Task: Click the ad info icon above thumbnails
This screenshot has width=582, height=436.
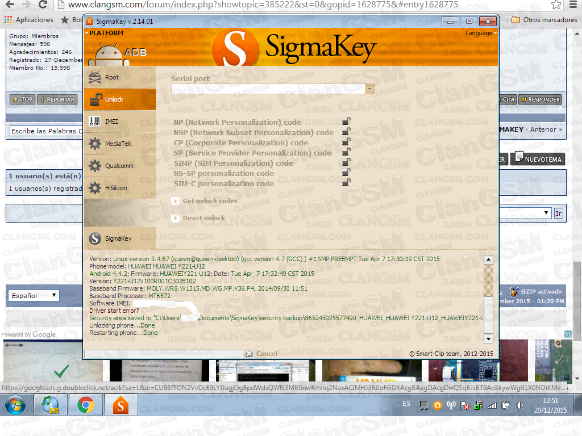Action: click(568, 334)
